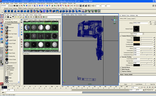Show input and output connections in Hypershade
This screenshot has width=156, height=96.
pos(31,17)
